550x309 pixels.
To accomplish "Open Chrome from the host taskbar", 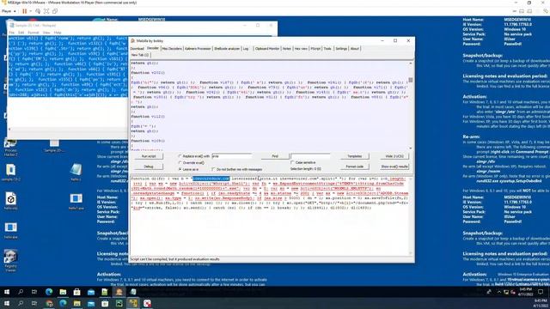I will pos(49,303).
